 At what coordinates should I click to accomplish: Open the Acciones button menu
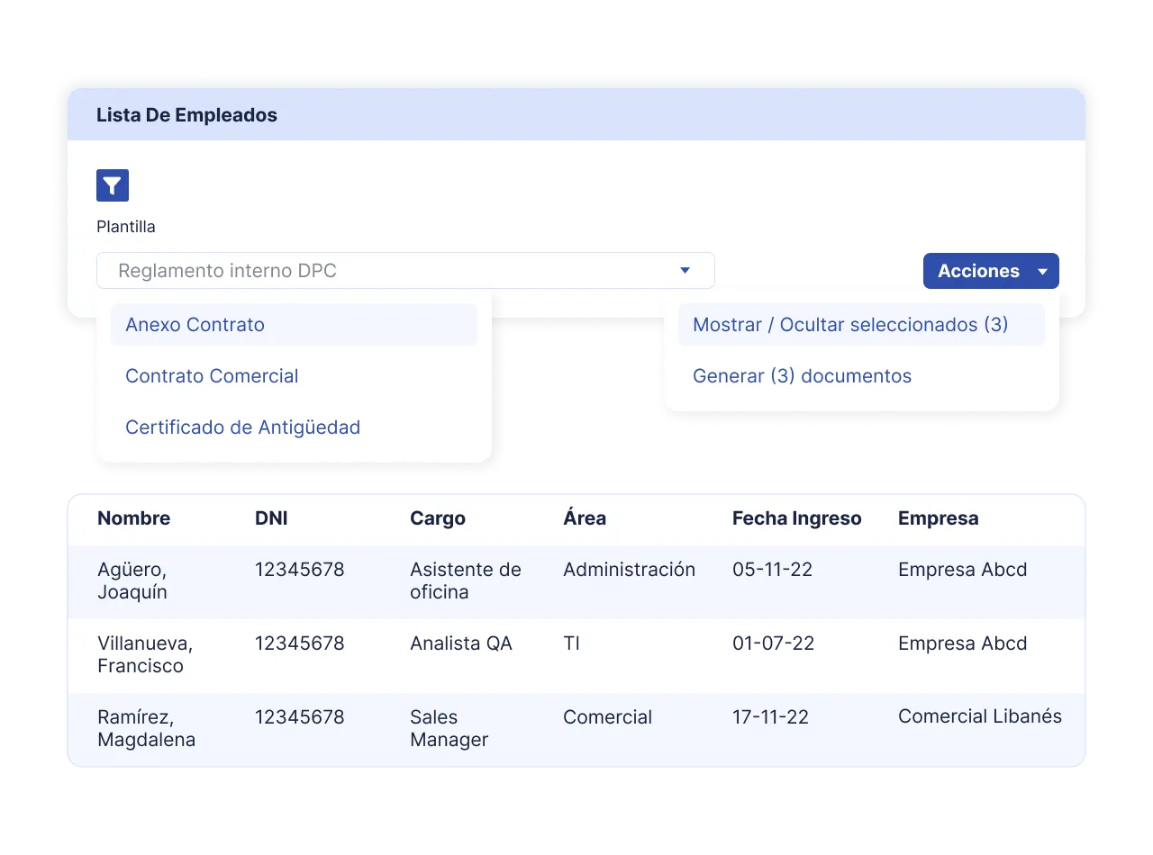coord(991,271)
